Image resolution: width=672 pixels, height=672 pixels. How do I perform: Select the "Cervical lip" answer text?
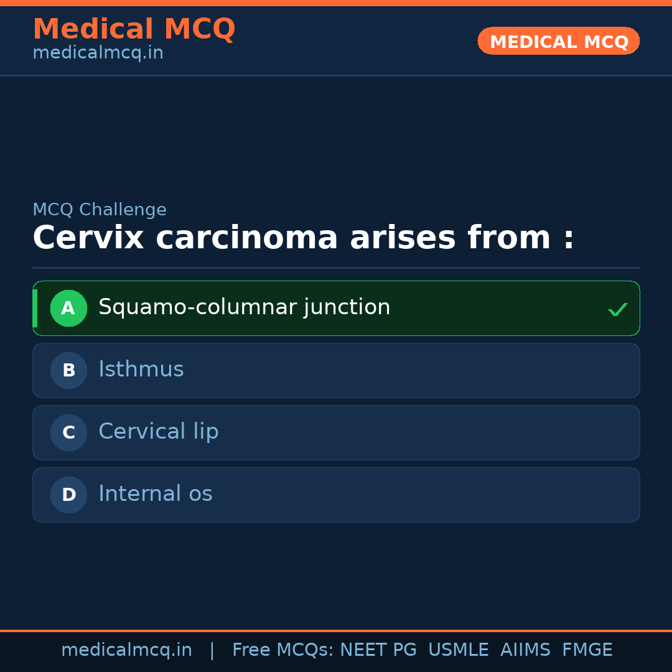159,432
